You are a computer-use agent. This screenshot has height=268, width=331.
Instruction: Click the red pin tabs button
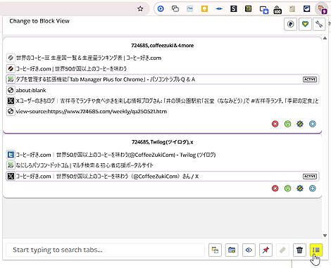pyautogui.click(x=266, y=250)
